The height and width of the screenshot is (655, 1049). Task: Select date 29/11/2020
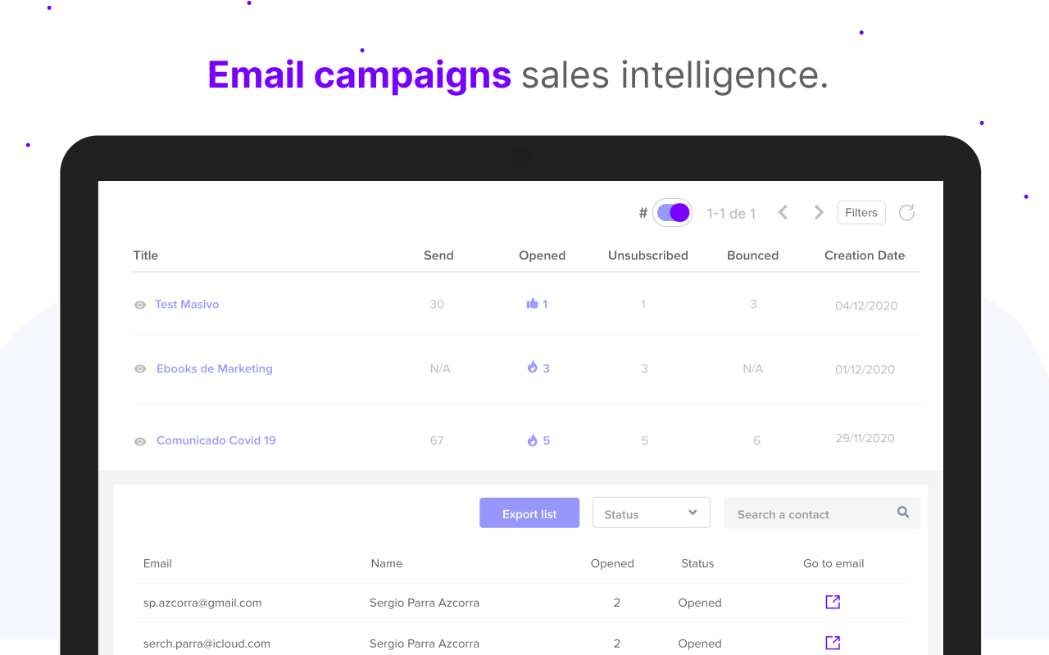pyautogui.click(x=865, y=438)
